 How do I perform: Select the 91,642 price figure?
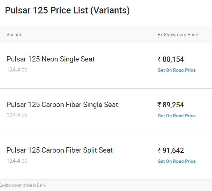[x=173, y=150]
